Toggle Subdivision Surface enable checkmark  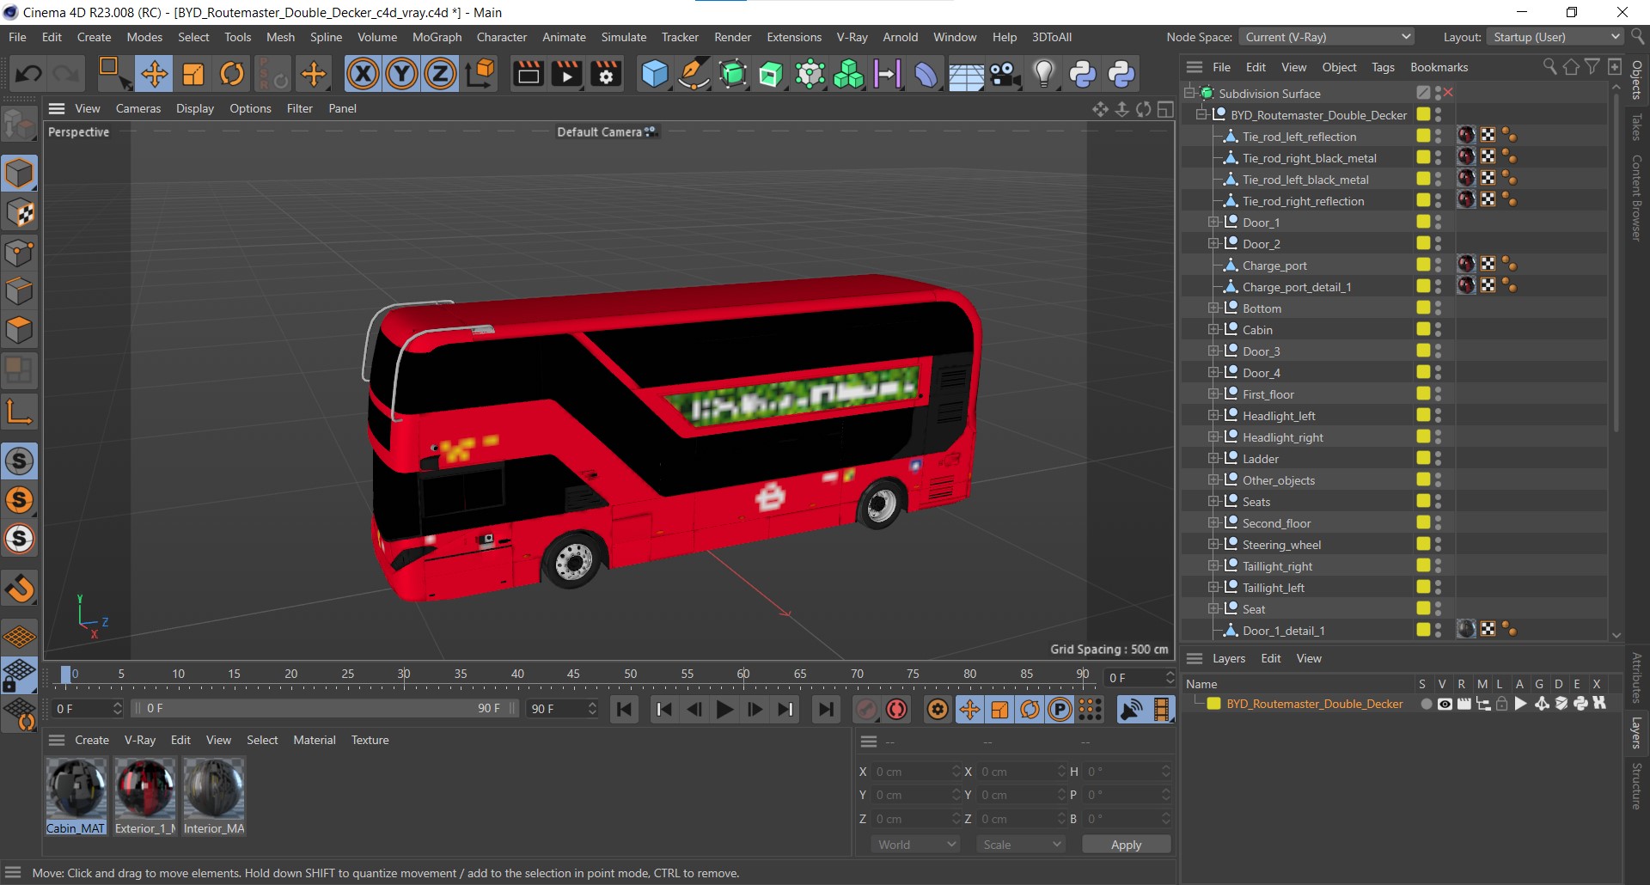(x=1448, y=93)
